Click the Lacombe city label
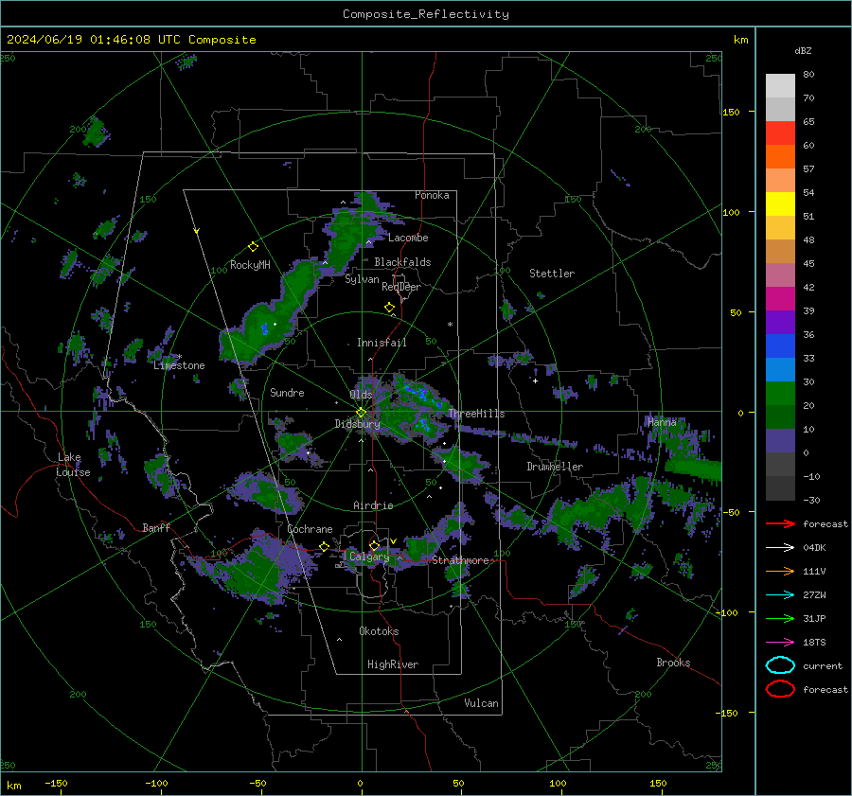852x796 pixels. pyautogui.click(x=408, y=238)
